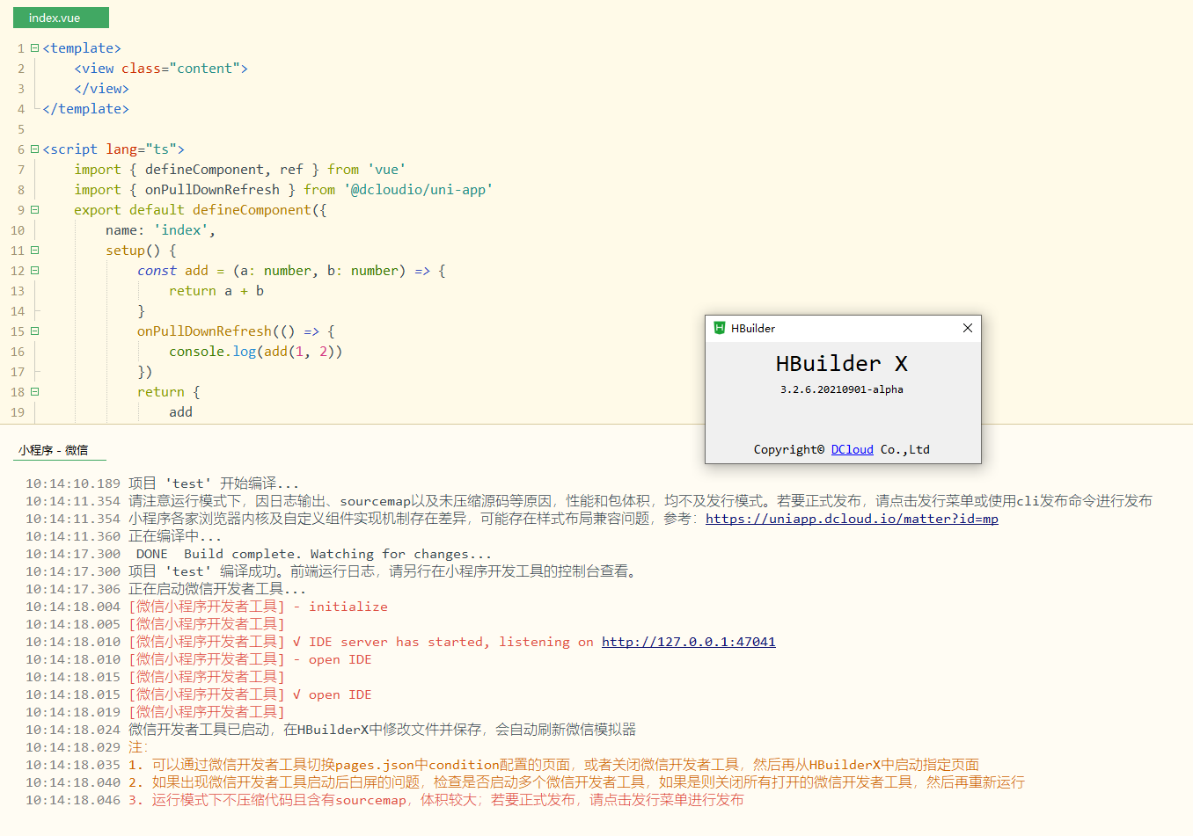Collapse export default defineComponent at line 9
Viewport: 1193px width, 836px height.
click(x=35, y=210)
